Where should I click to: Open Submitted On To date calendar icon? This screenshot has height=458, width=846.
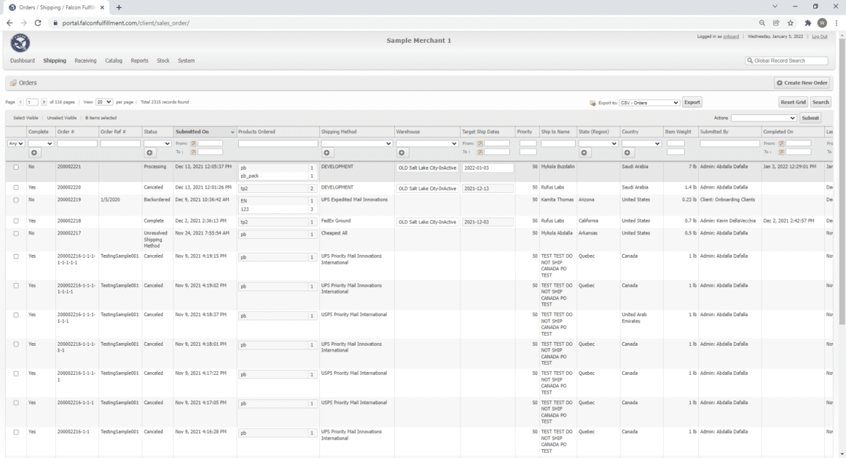click(193, 152)
